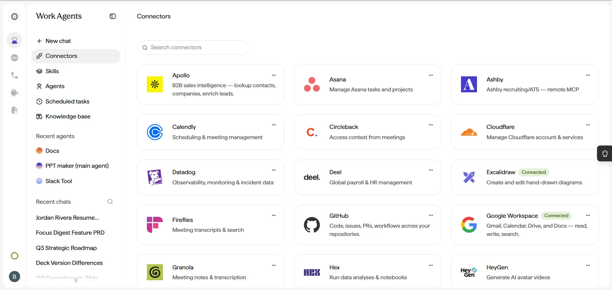Click the green circle status icon
Screen dimensions: 612x290
pyautogui.click(x=15, y=256)
